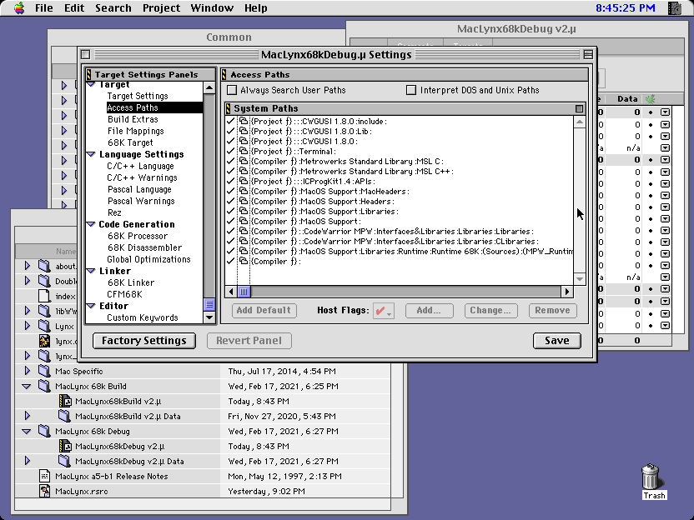Toggle checkmark for MSL C path
Viewport: 694px width, 520px height.
(x=230, y=162)
